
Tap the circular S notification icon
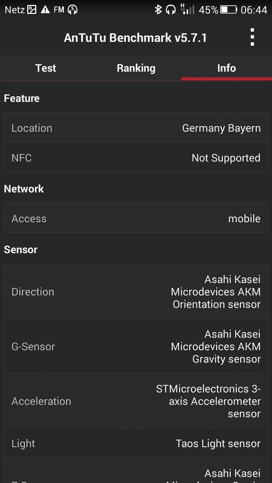click(73, 10)
